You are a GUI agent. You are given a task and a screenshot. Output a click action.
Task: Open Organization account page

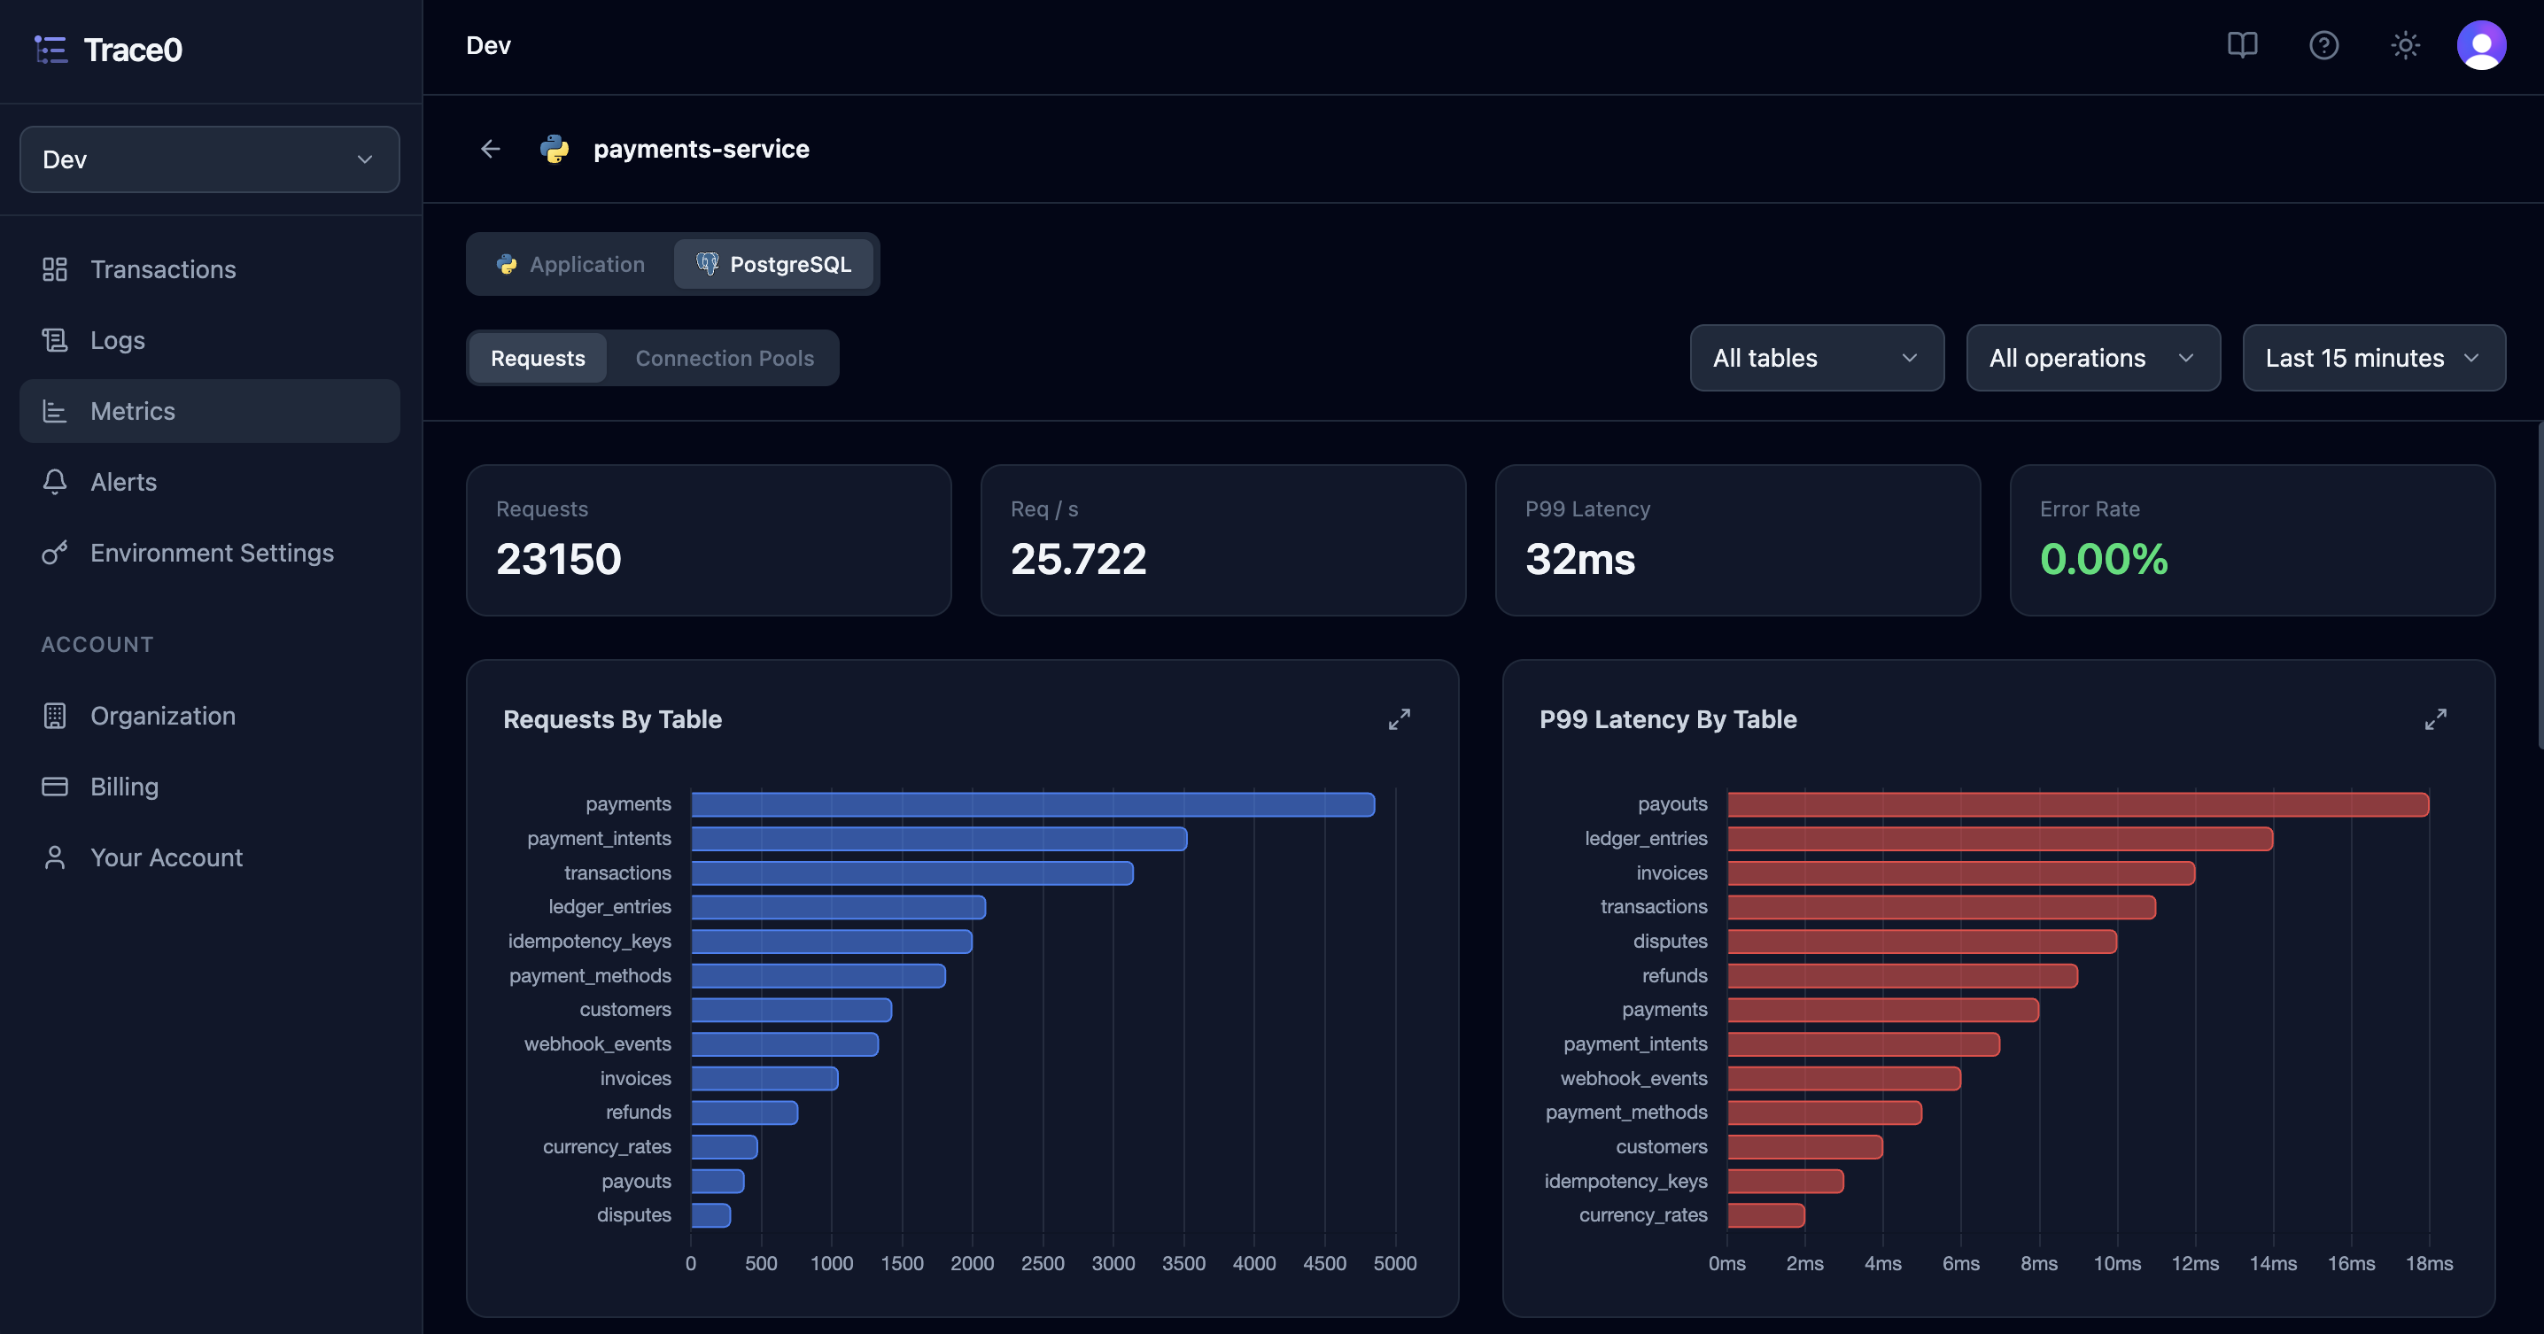[209, 716]
